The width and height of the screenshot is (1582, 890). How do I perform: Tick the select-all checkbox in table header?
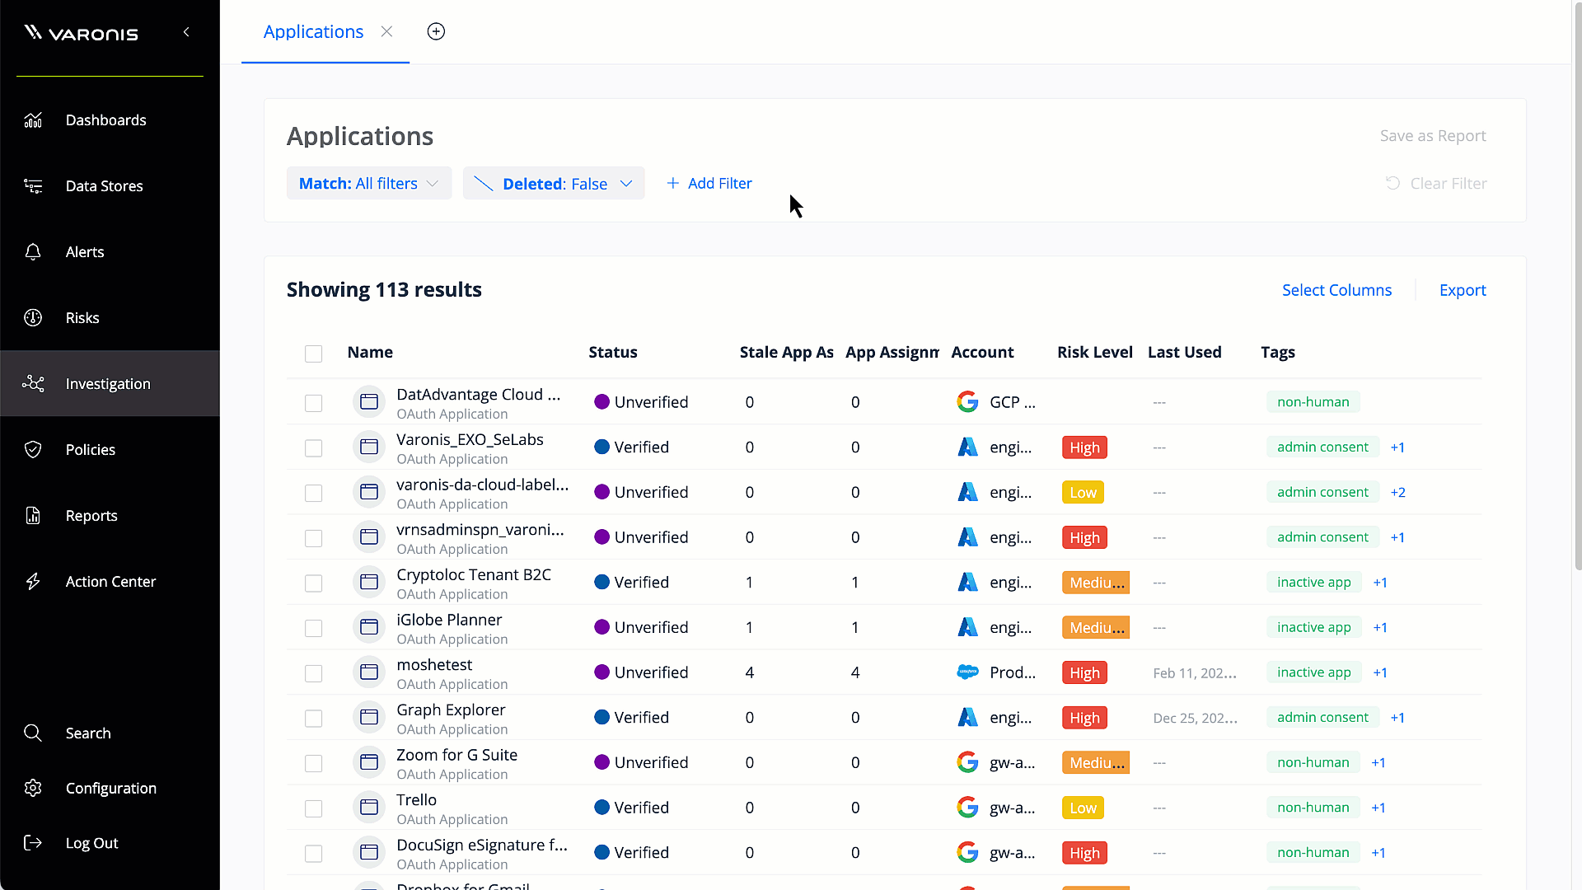point(313,354)
